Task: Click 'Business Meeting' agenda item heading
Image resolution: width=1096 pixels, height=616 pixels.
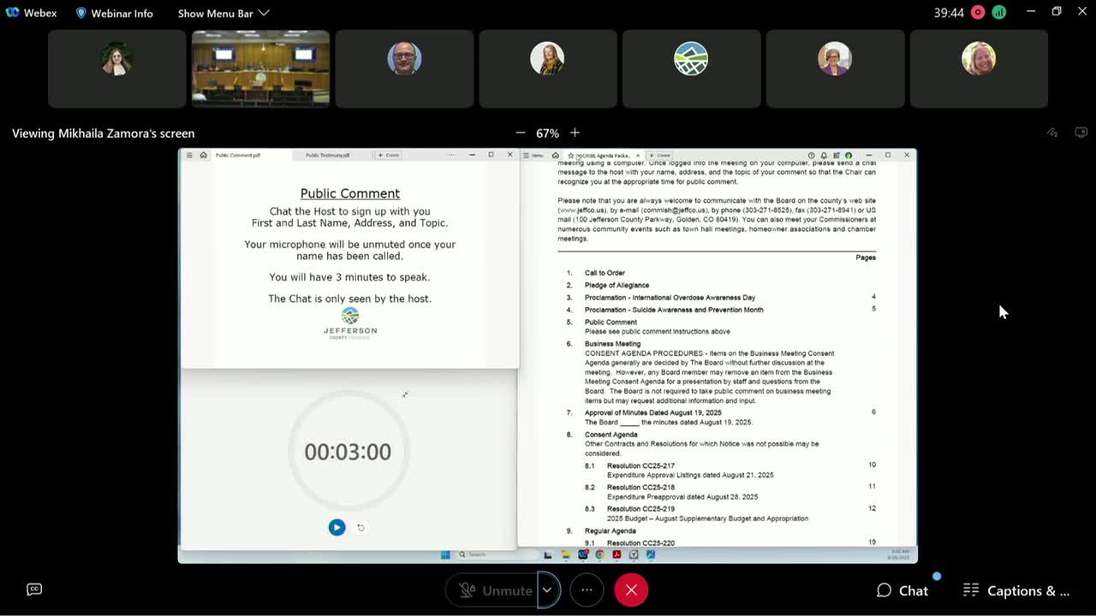Action: 613,344
